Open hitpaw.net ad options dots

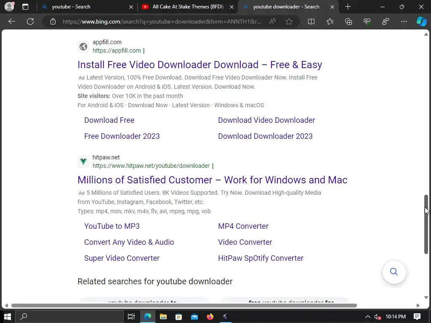(x=213, y=166)
